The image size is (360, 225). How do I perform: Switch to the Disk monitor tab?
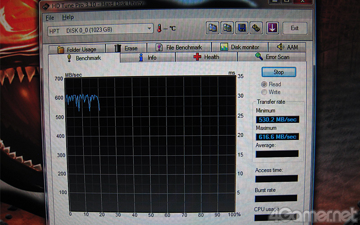(239, 47)
